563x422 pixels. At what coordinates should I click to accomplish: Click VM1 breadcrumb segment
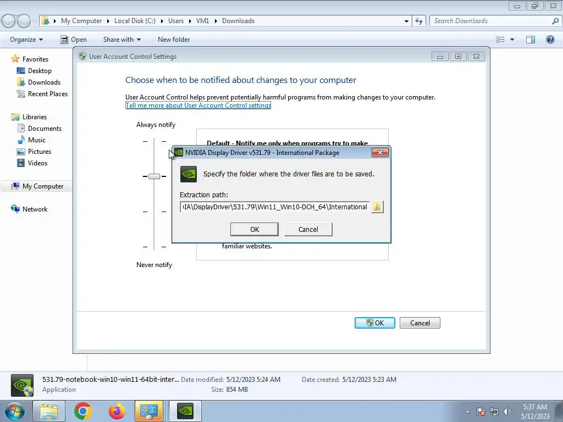coord(202,21)
